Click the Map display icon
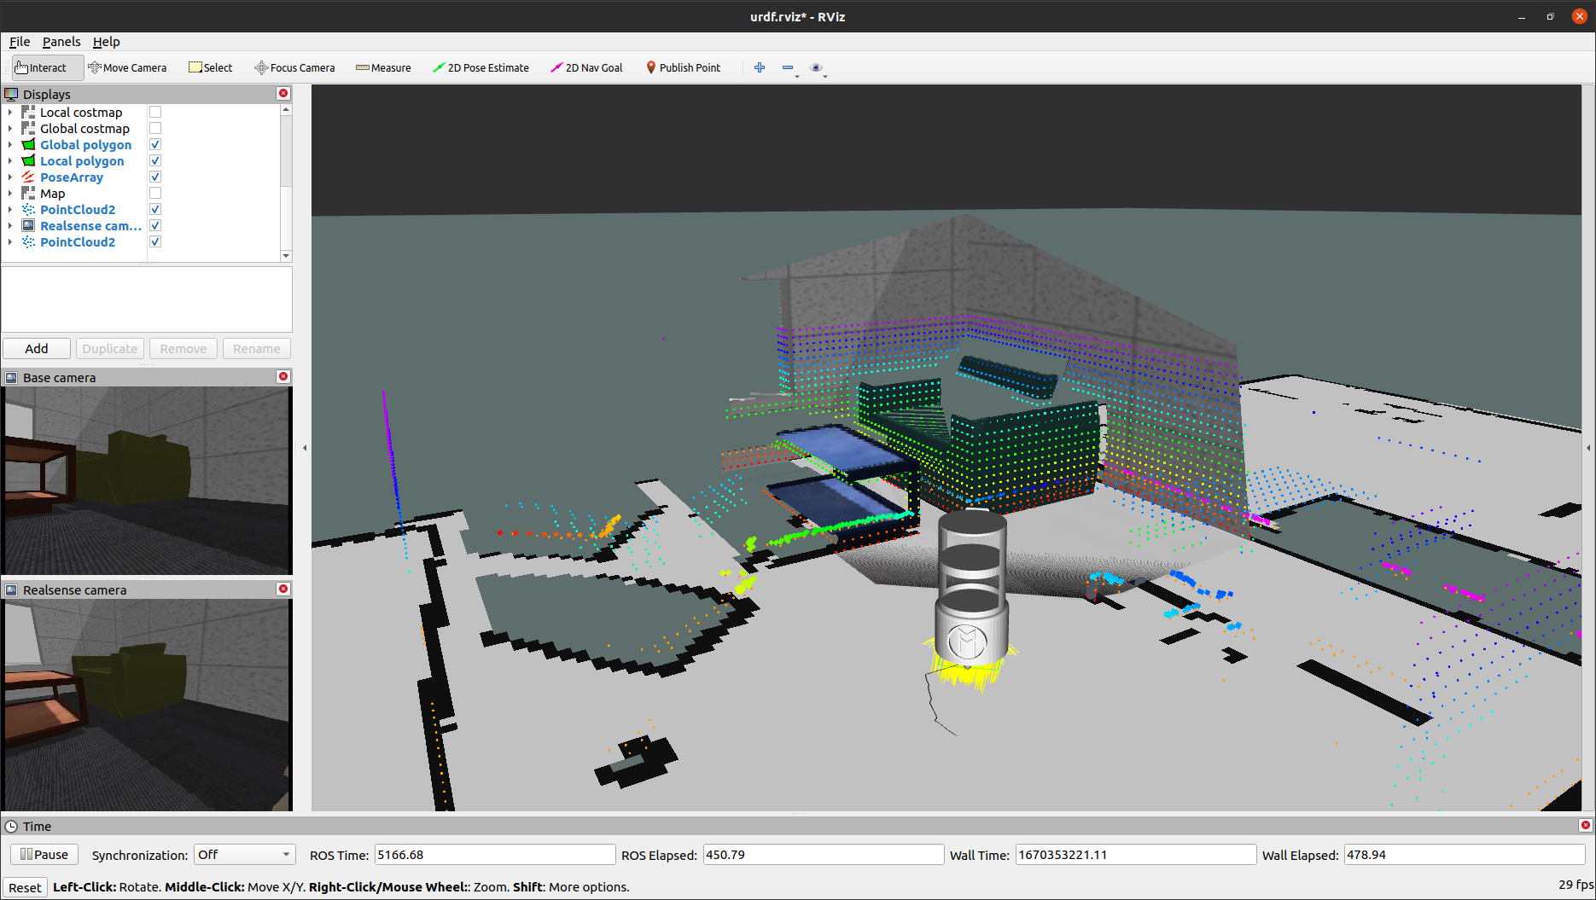Screen dimensions: 1596x900 28,193
